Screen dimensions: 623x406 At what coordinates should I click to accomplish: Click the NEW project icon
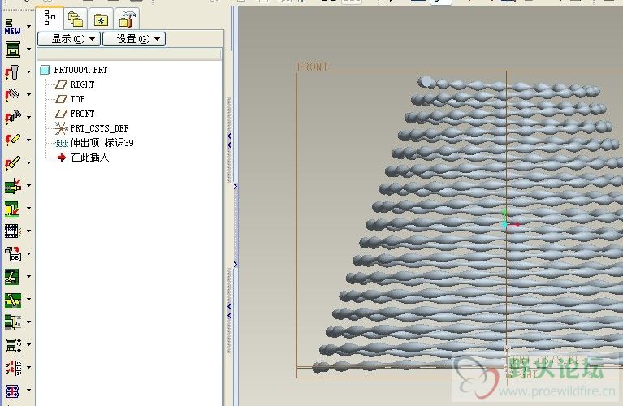pos(12,27)
